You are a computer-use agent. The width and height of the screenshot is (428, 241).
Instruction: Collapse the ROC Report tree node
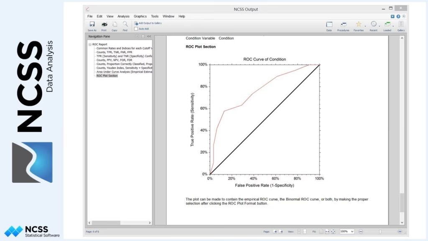pos(90,44)
